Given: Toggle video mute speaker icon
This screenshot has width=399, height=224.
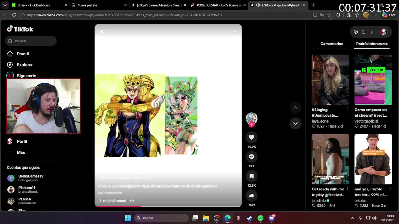Looking at the screenshot, I should [x=102, y=32].
